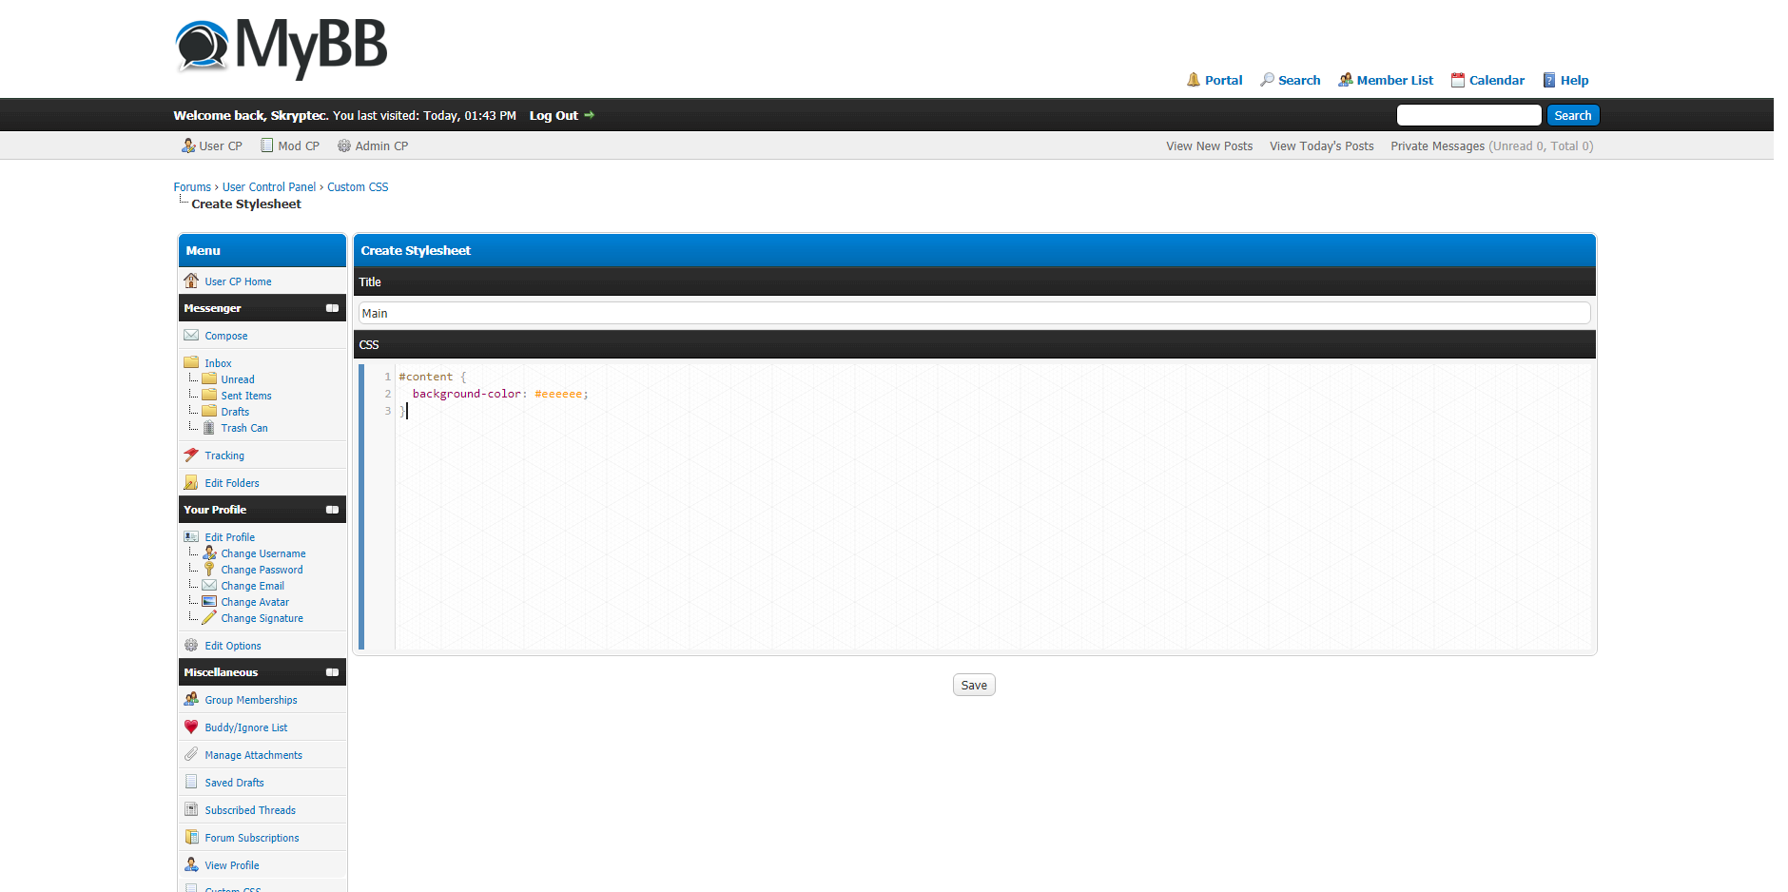Click the Log Out link

coord(554,115)
